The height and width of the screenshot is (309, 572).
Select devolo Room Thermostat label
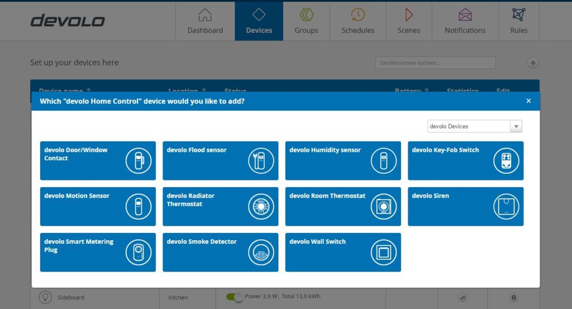327,196
